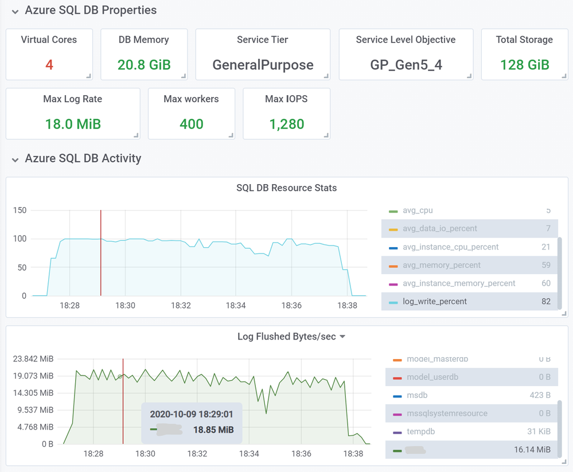Click the GP_Gen5_4 objective value
Screen dimensions: 573x472
coord(406,65)
